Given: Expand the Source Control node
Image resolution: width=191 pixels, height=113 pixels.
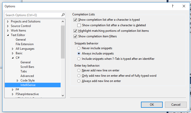Looking at the screenshot, I should [x=8, y=26].
